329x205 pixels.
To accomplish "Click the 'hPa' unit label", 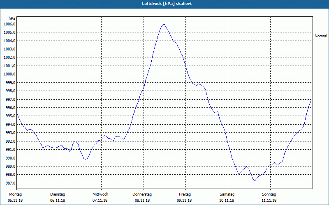I will coord(12,18).
